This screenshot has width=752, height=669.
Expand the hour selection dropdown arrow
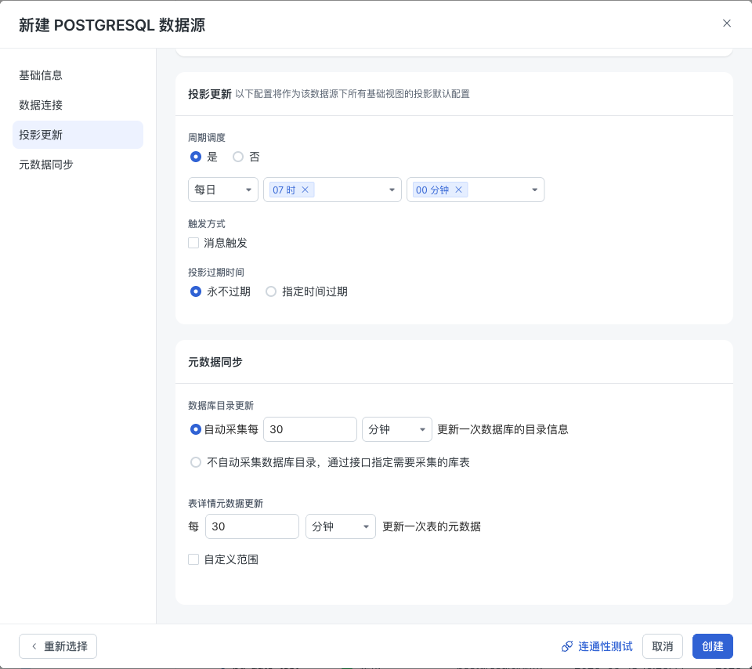392,190
